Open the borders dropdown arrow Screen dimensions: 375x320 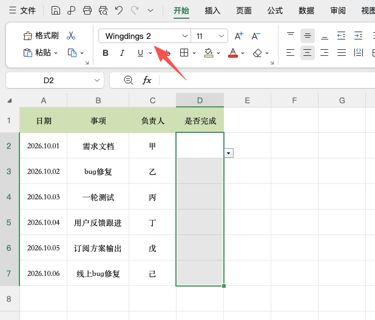[x=194, y=53]
